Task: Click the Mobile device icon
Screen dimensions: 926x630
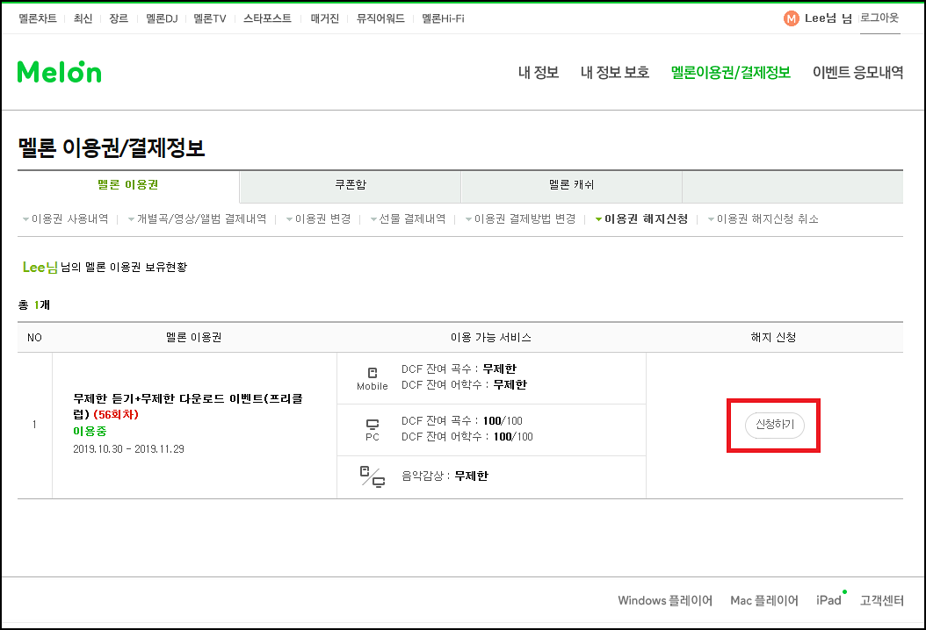Action: tap(372, 373)
